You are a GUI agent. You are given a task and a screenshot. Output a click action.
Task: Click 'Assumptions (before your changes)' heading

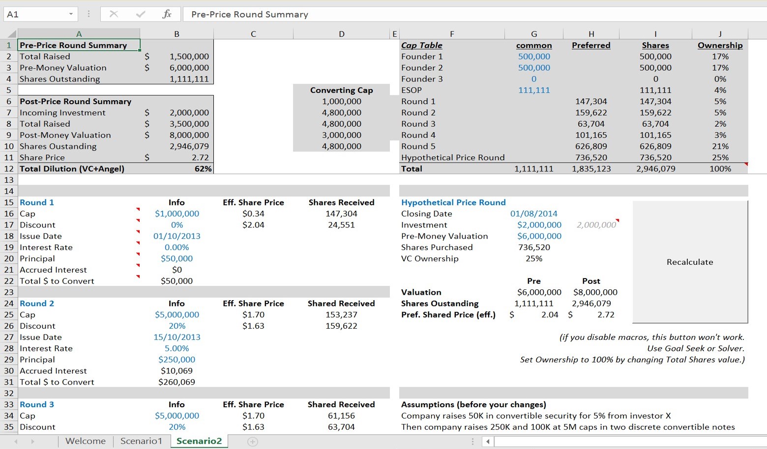point(473,405)
